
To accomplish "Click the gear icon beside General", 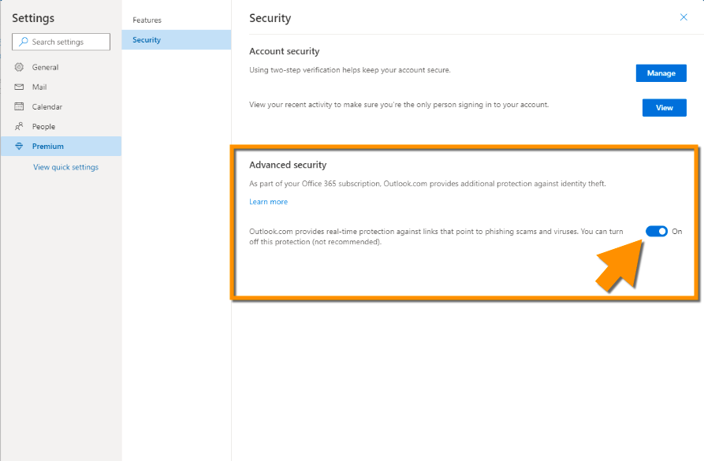I will [20, 68].
